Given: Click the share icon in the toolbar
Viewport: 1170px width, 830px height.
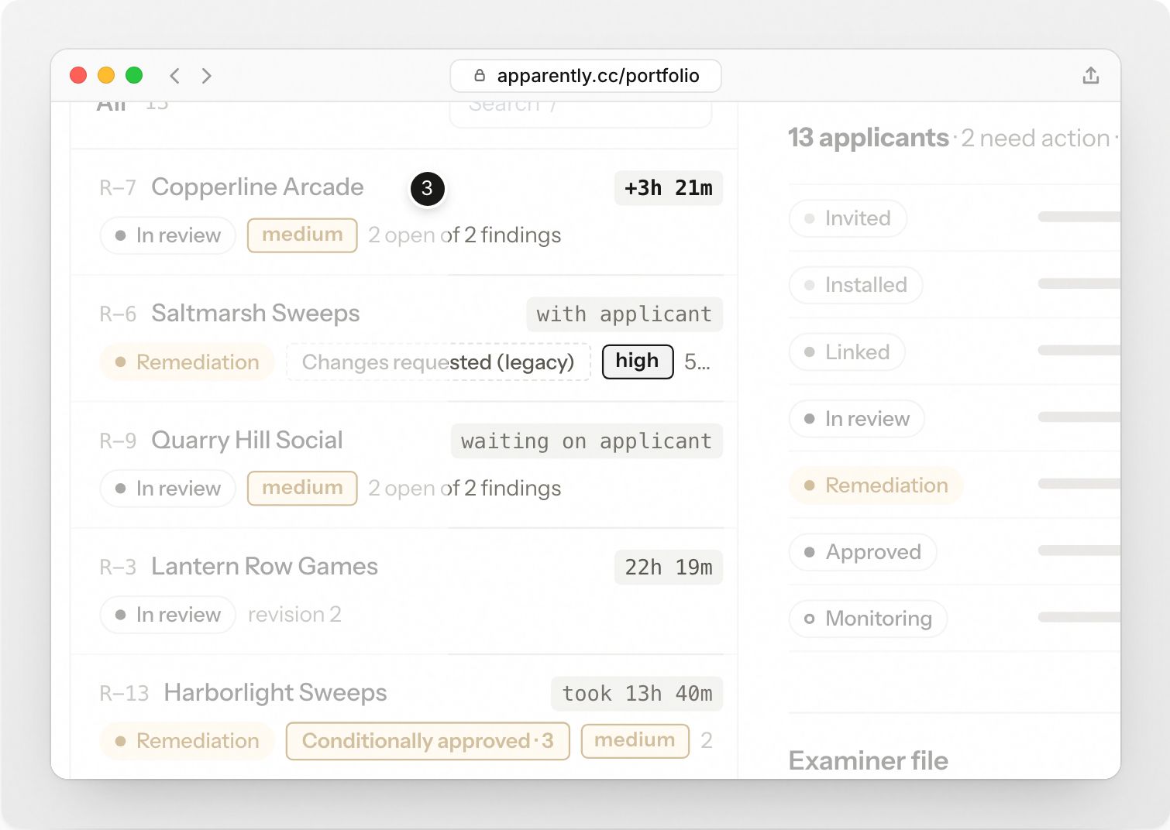Looking at the screenshot, I should [1090, 75].
